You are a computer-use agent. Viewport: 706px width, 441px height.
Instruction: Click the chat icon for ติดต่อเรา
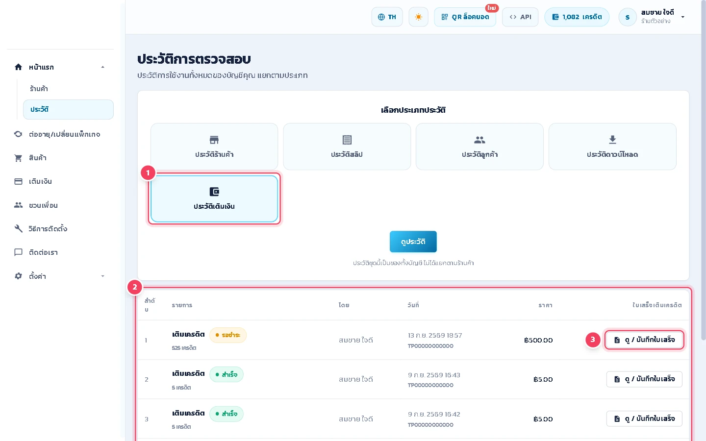18,252
